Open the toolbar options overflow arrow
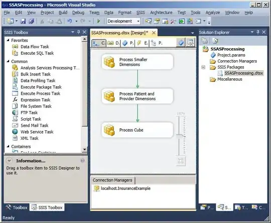 [209, 22]
